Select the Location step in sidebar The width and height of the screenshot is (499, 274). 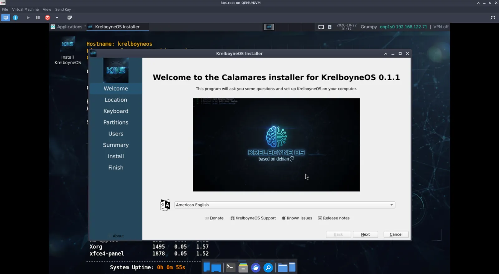click(x=116, y=100)
